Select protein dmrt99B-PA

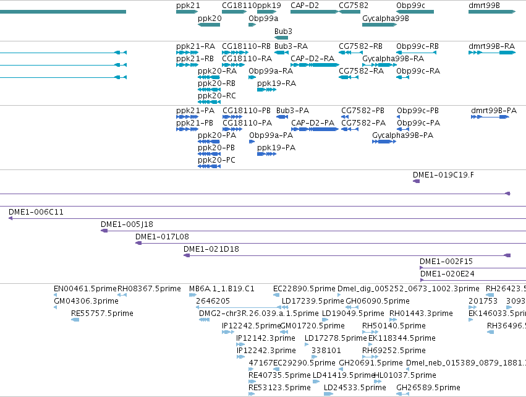point(494,111)
